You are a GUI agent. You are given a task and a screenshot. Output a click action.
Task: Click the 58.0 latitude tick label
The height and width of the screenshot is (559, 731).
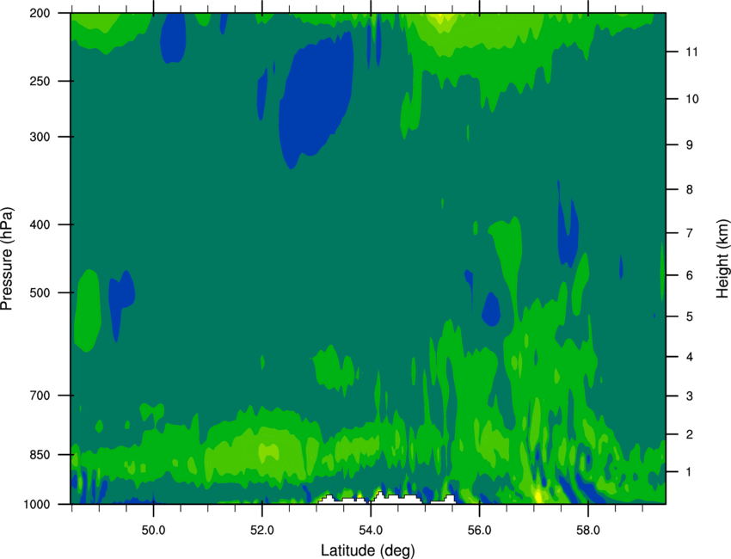click(588, 531)
